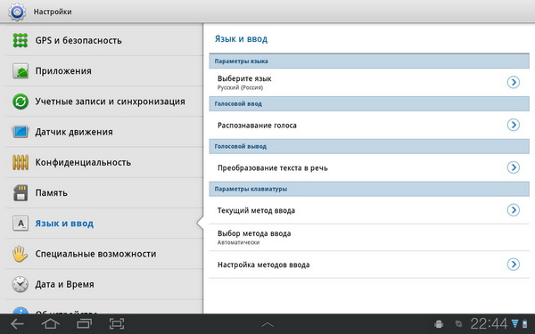Expand the Выберите язык arrow
The height and width of the screenshot is (334, 535).
tap(514, 82)
